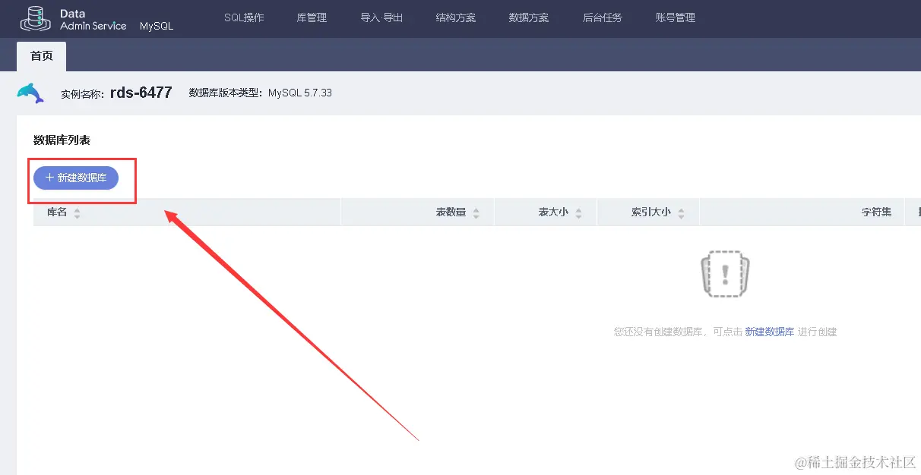Image resolution: width=921 pixels, height=475 pixels.
Task: Sort by 表大小 using its sort arrows
Action: (x=578, y=213)
